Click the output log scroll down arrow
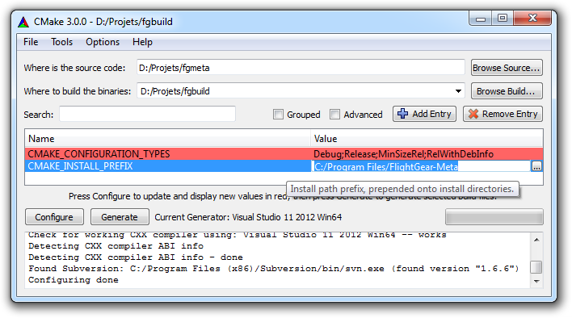This screenshot has height=318, width=572. point(536,281)
